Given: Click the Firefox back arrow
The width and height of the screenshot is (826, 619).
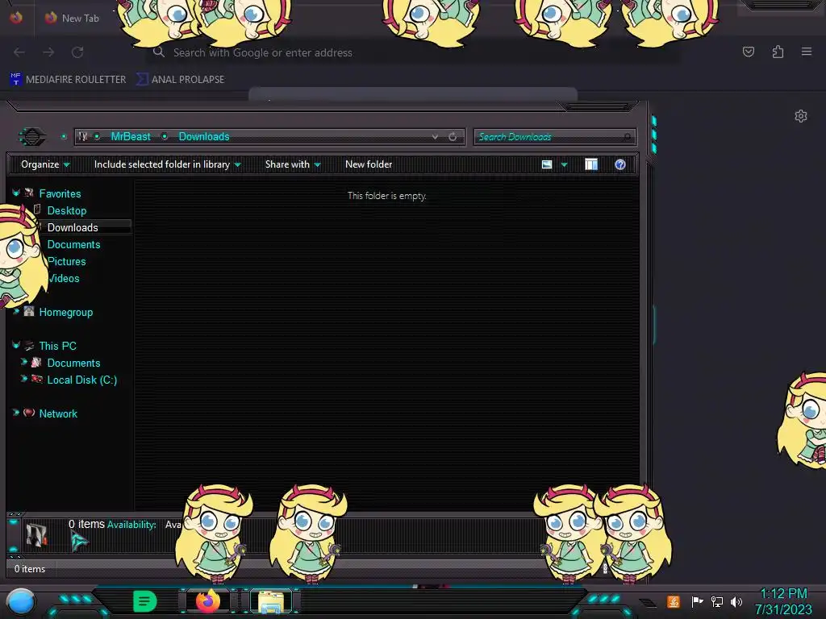Looking at the screenshot, I should [19, 52].
